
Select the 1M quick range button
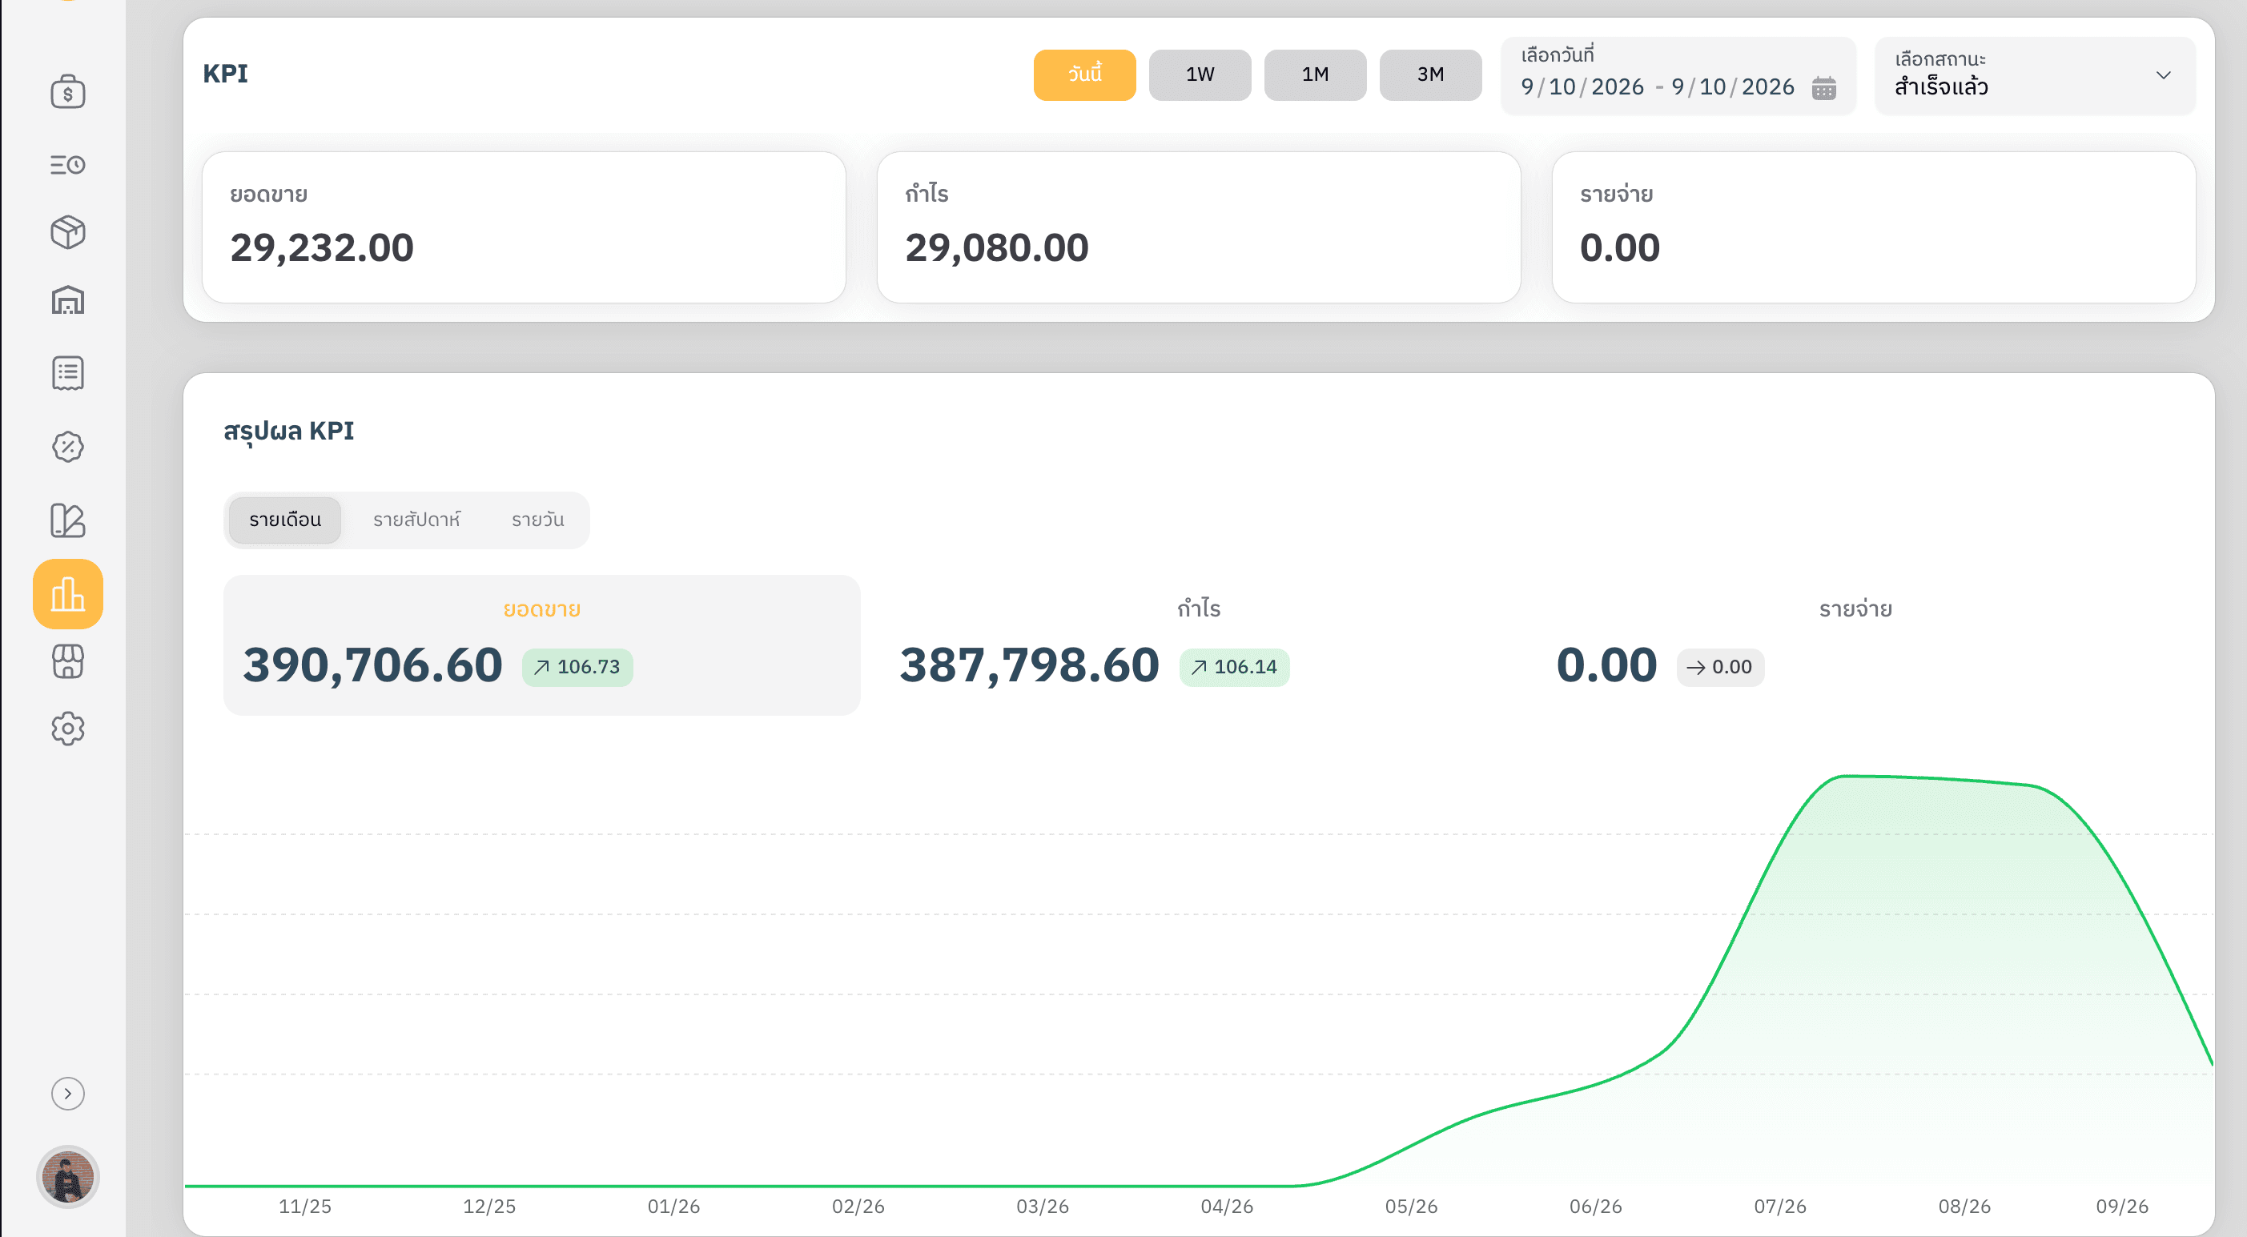1315,75
